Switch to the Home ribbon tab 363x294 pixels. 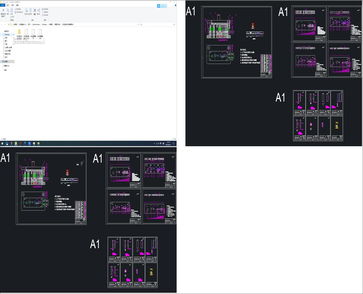click(8, 5)
